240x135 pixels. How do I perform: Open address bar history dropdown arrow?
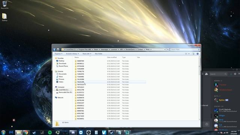[165, 49]
